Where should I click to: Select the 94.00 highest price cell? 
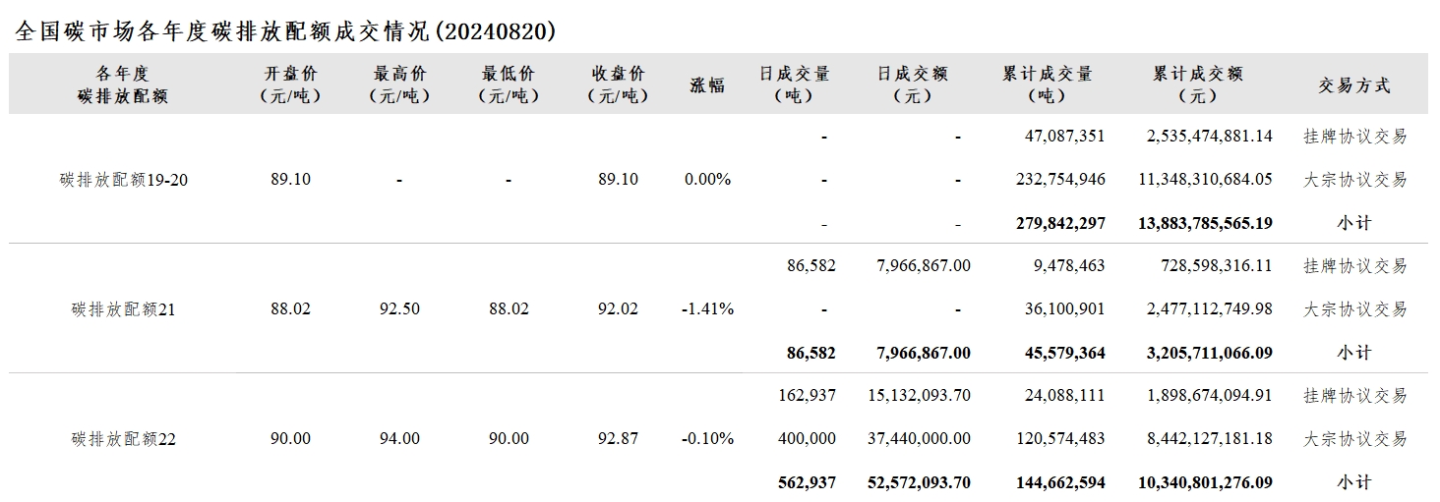399,439
